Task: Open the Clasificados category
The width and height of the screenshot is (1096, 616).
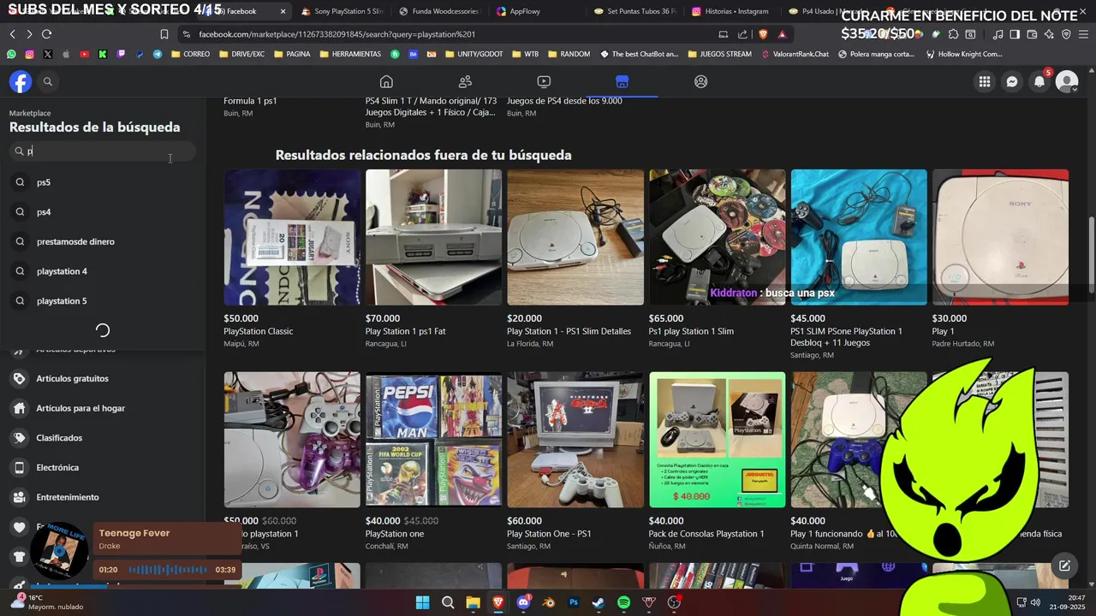Action: click(103, 438)
